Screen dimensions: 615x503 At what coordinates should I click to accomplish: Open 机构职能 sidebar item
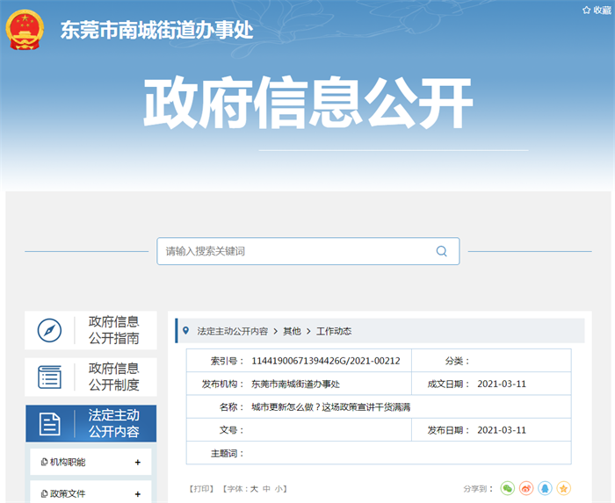(69, 463)
